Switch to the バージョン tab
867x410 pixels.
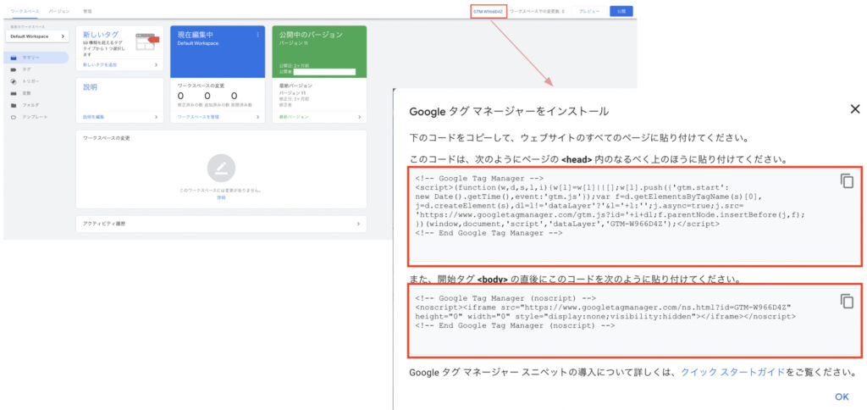[x=58, y=11]
